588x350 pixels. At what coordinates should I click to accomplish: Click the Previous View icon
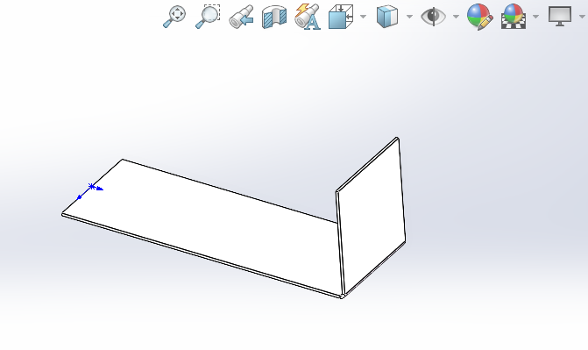[241, 17]
